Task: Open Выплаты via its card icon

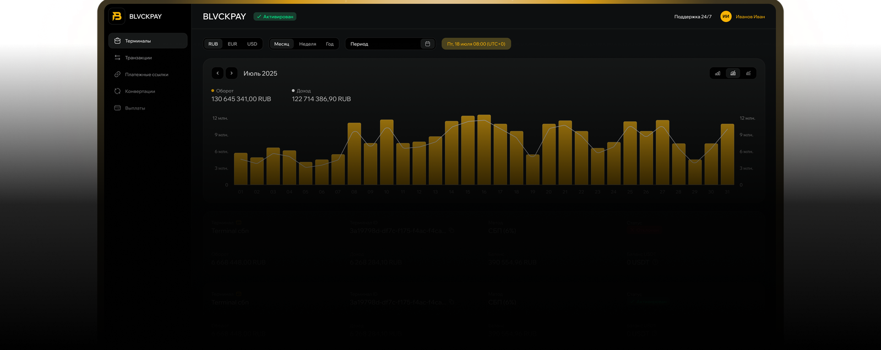Action: pos(117,108)
